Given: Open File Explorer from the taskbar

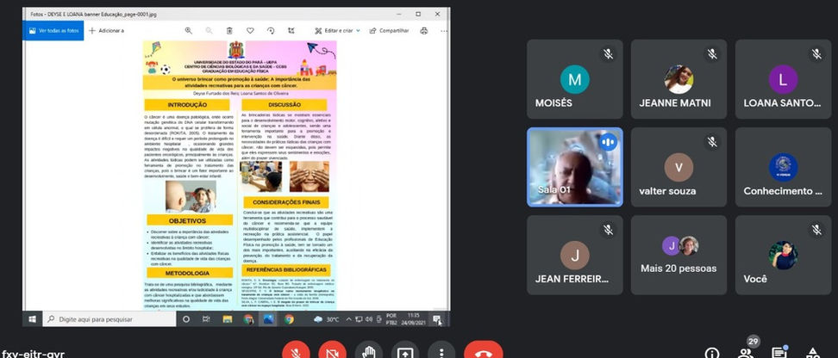Looking at the screenshot, I should coord(227,319).
